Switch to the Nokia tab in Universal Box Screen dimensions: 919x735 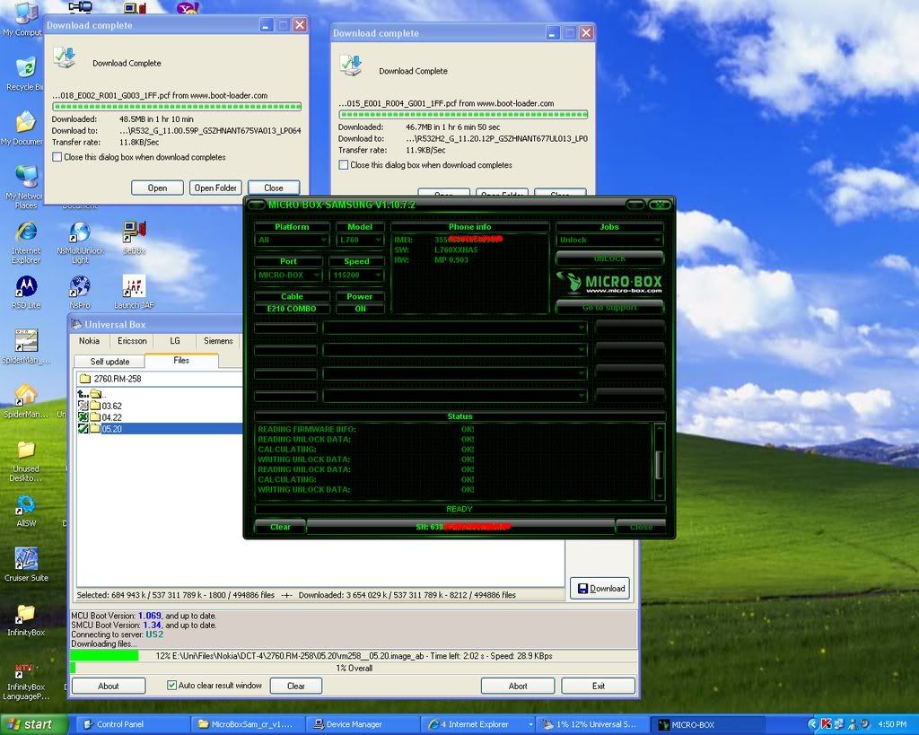tap(89, 341)
